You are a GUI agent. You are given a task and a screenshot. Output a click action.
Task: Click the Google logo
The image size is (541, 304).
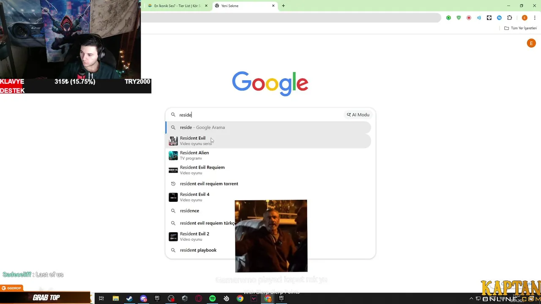pos(270,84)
